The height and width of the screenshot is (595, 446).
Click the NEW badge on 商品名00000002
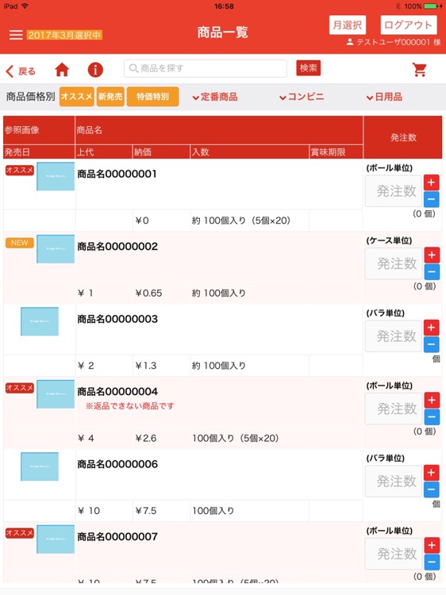[20, 243]
